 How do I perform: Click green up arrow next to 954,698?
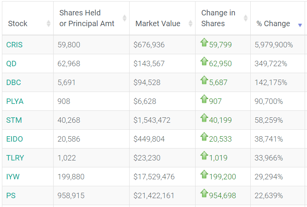coord(204,193)
